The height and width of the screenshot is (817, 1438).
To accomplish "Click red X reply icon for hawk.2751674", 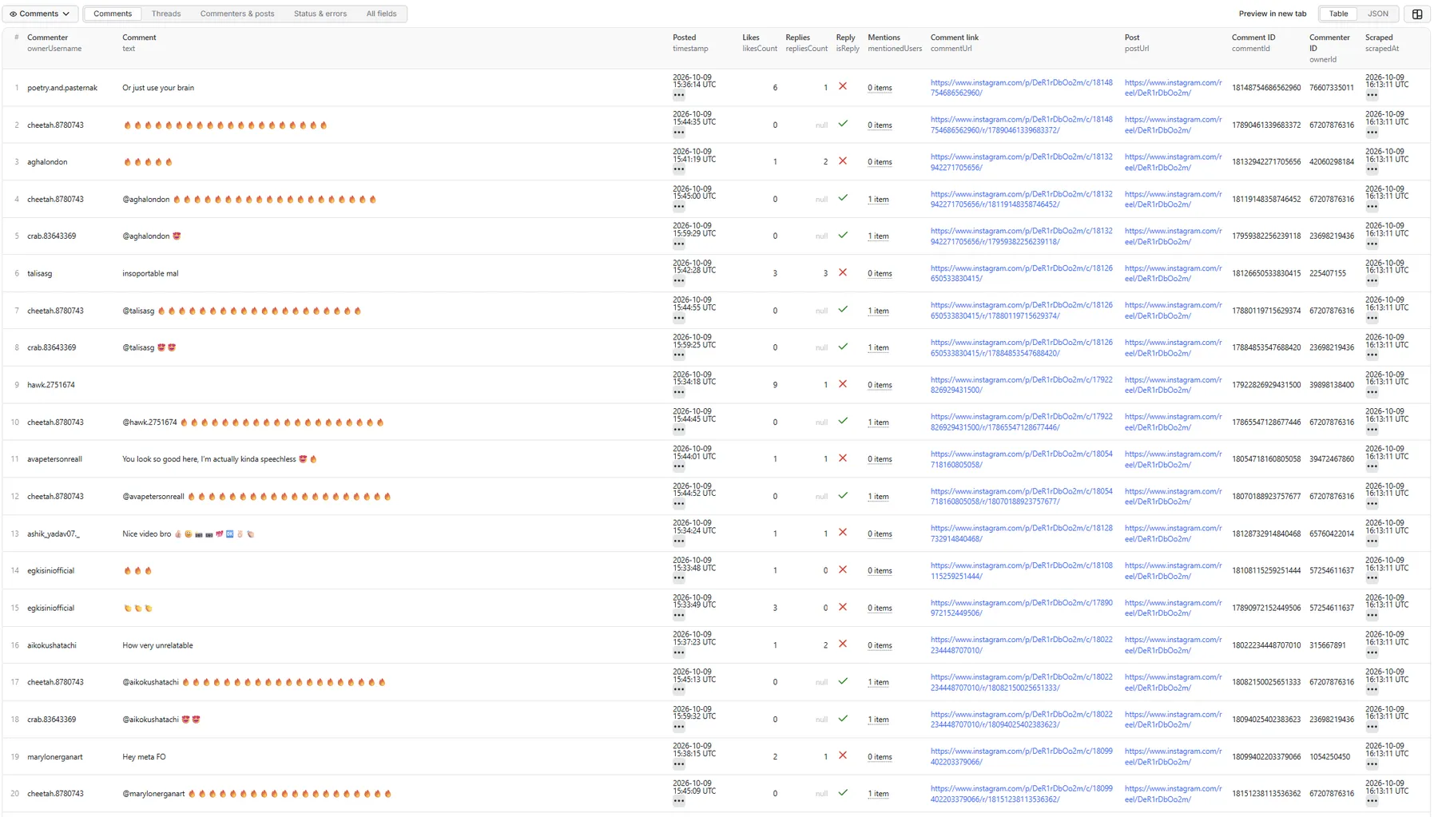I will coord(843,384).
